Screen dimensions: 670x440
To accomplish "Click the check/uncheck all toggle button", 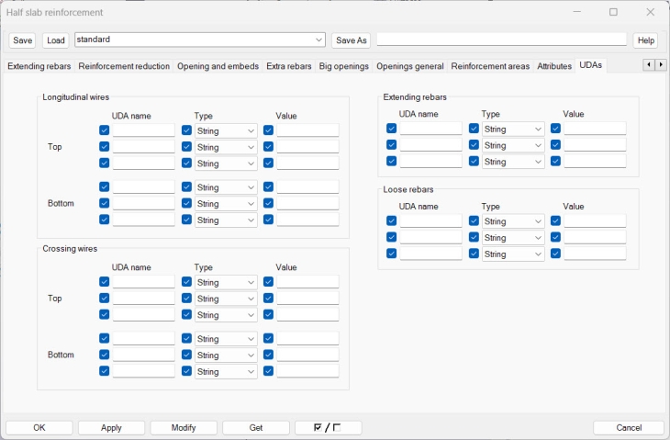I will [328, 428].
